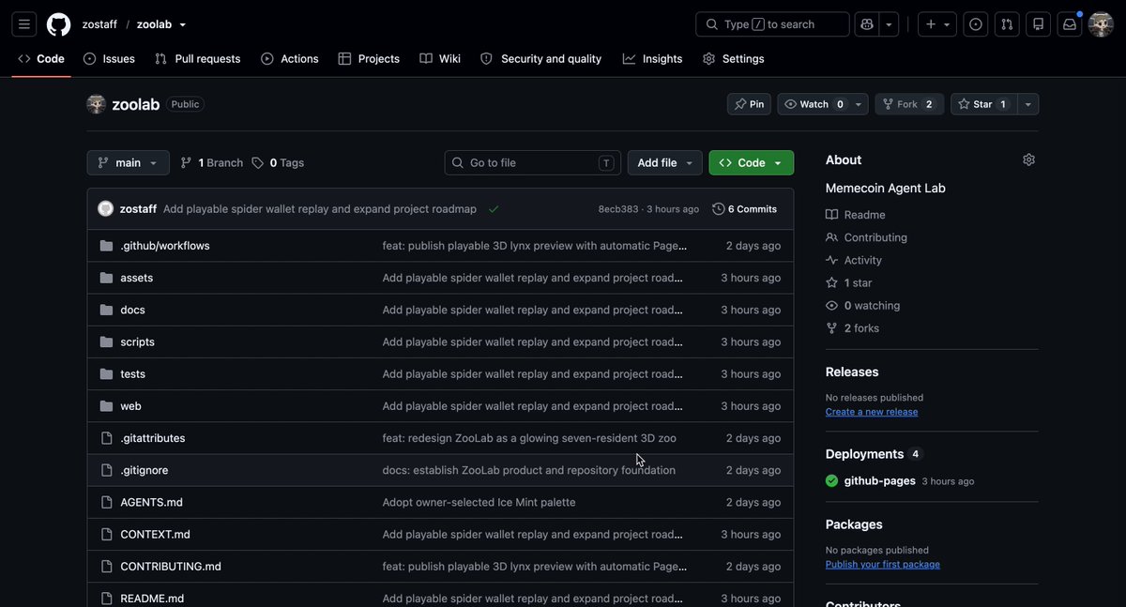Open AGENTS.md file
1126x607 pixels.
coord(152,502)
